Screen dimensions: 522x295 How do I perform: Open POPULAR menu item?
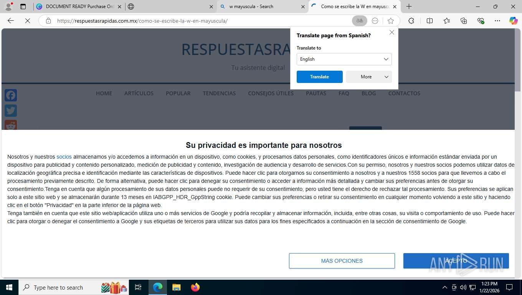[x=178, y=93]
